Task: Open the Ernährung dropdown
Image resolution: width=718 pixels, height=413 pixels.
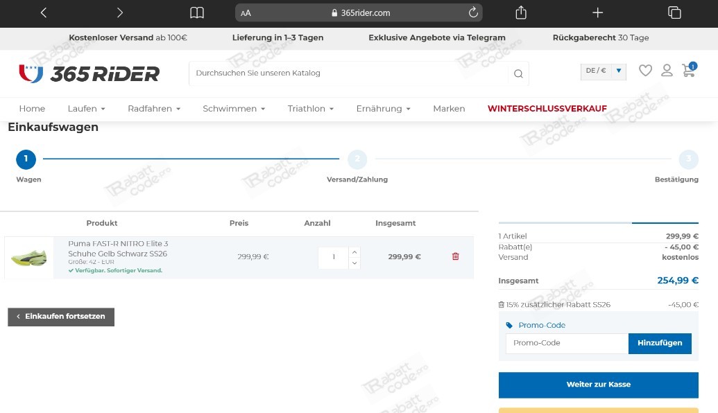Action: coord(383,108)
